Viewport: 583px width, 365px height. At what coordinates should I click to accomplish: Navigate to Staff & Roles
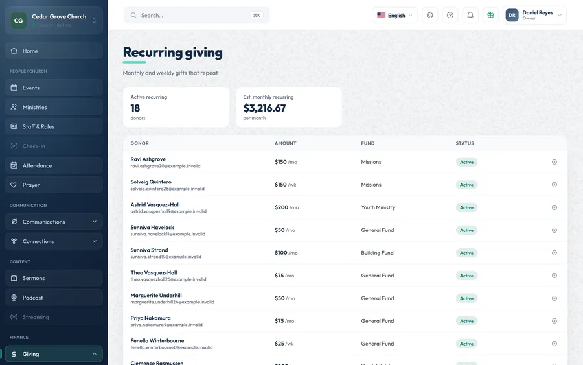54,126
